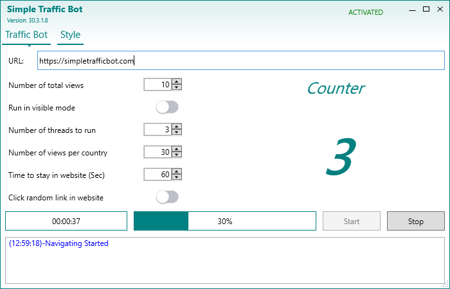This screenshot has width=450, height=289.
Task: Click up arrow for threads to run
Action: pos(177,127)
